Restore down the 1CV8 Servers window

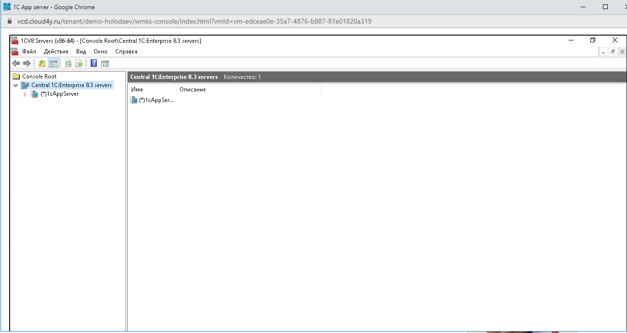(x=593, y=40)
